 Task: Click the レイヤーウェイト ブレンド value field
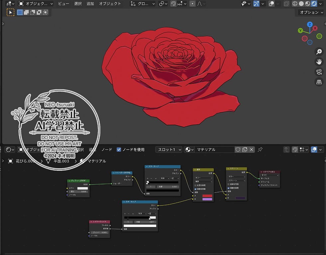coord(99,232)
